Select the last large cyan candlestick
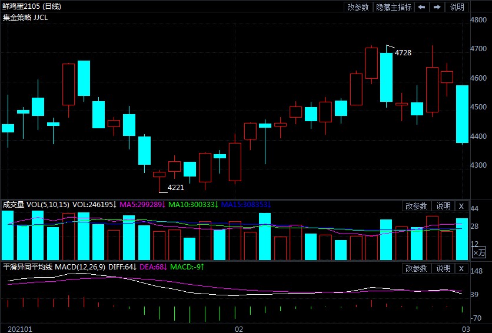 462,114
